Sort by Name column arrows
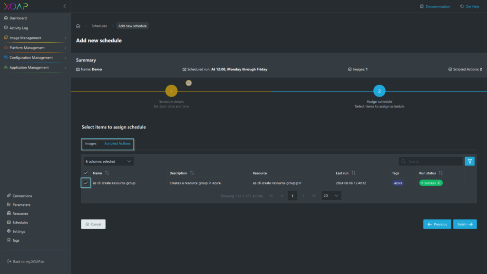 pos(107,173)
